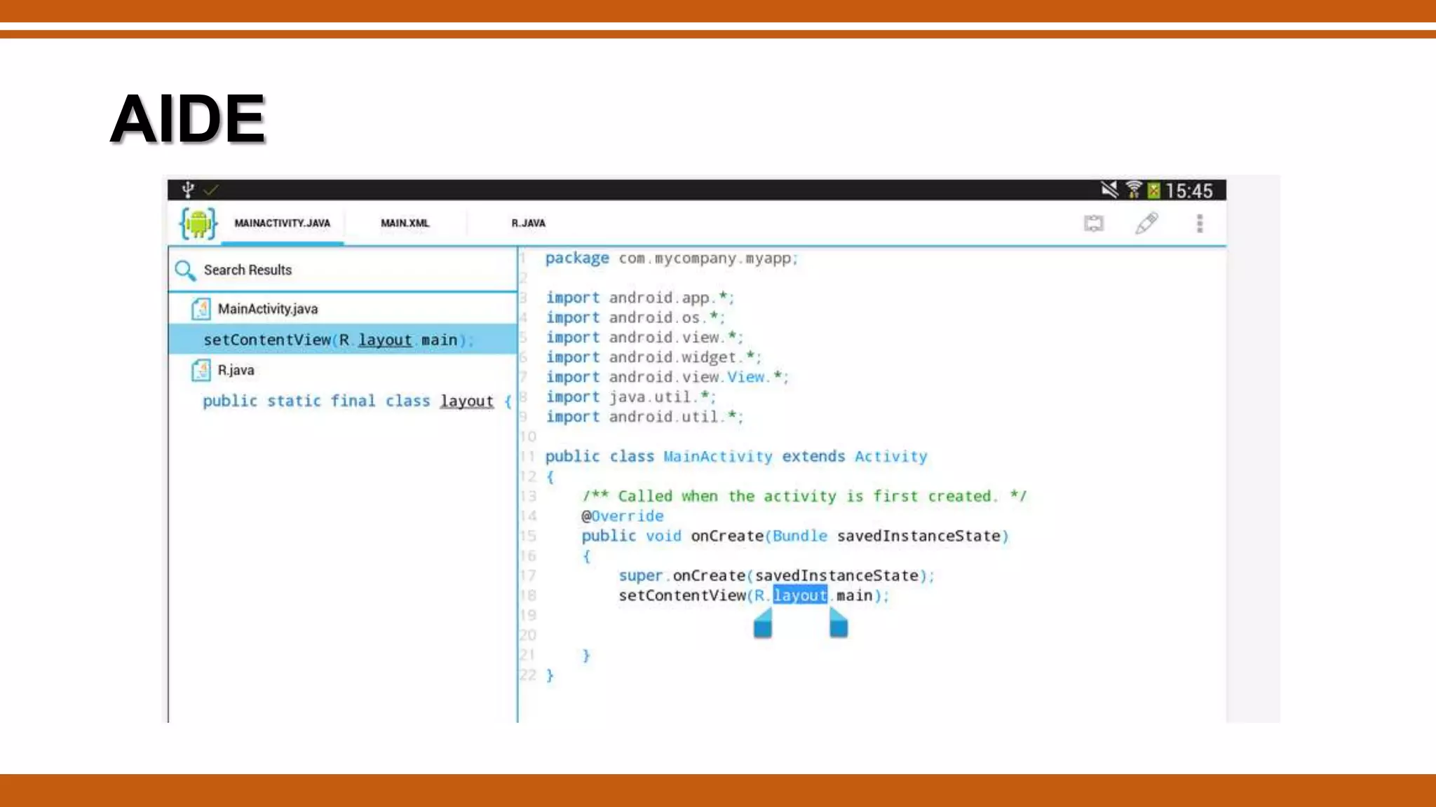Select the MAINACTIVITY.JAVA tab
The width and height of the screenshot is (1436, 807).
pyautogui.click(x=282, y=223)
